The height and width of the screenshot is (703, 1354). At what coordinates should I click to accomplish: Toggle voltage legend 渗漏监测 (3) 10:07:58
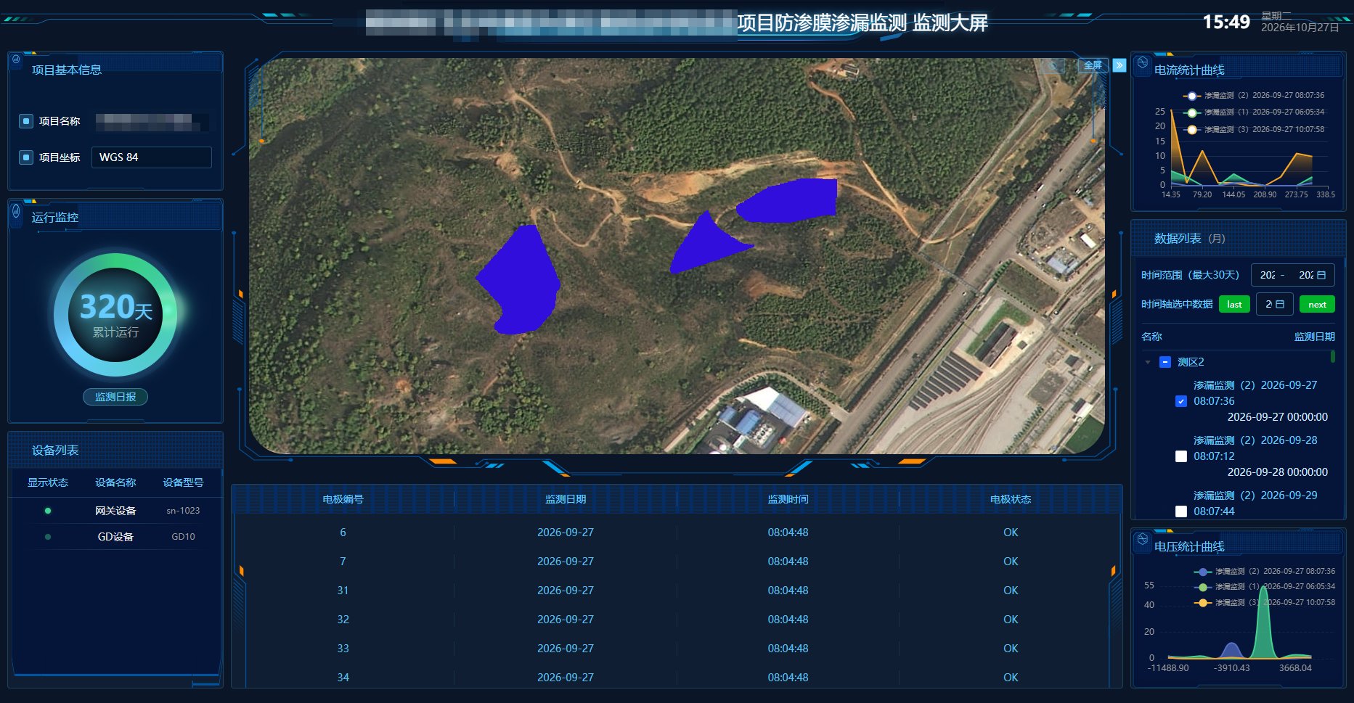[1265, 603]
